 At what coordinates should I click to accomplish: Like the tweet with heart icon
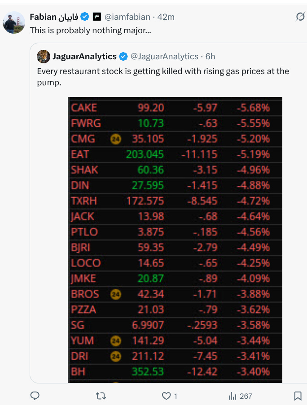[x=166, y=396]
